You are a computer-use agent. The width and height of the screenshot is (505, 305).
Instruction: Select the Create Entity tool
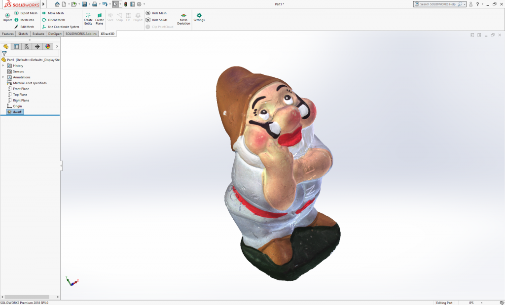[88, 19]
